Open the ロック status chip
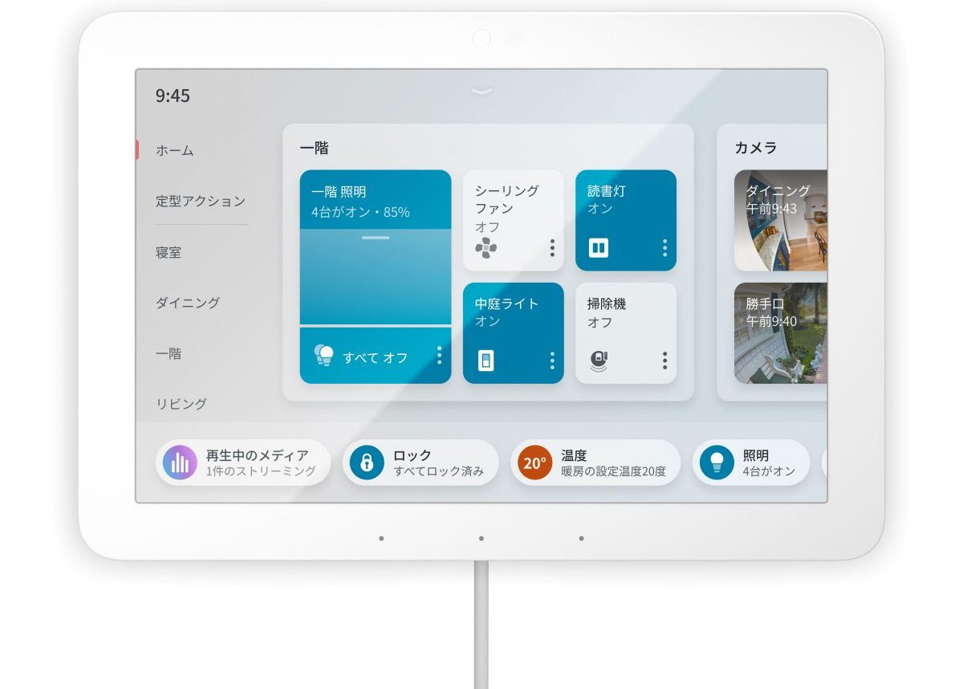Viewport: 963px width, 689px height. (x=421, y=463)
